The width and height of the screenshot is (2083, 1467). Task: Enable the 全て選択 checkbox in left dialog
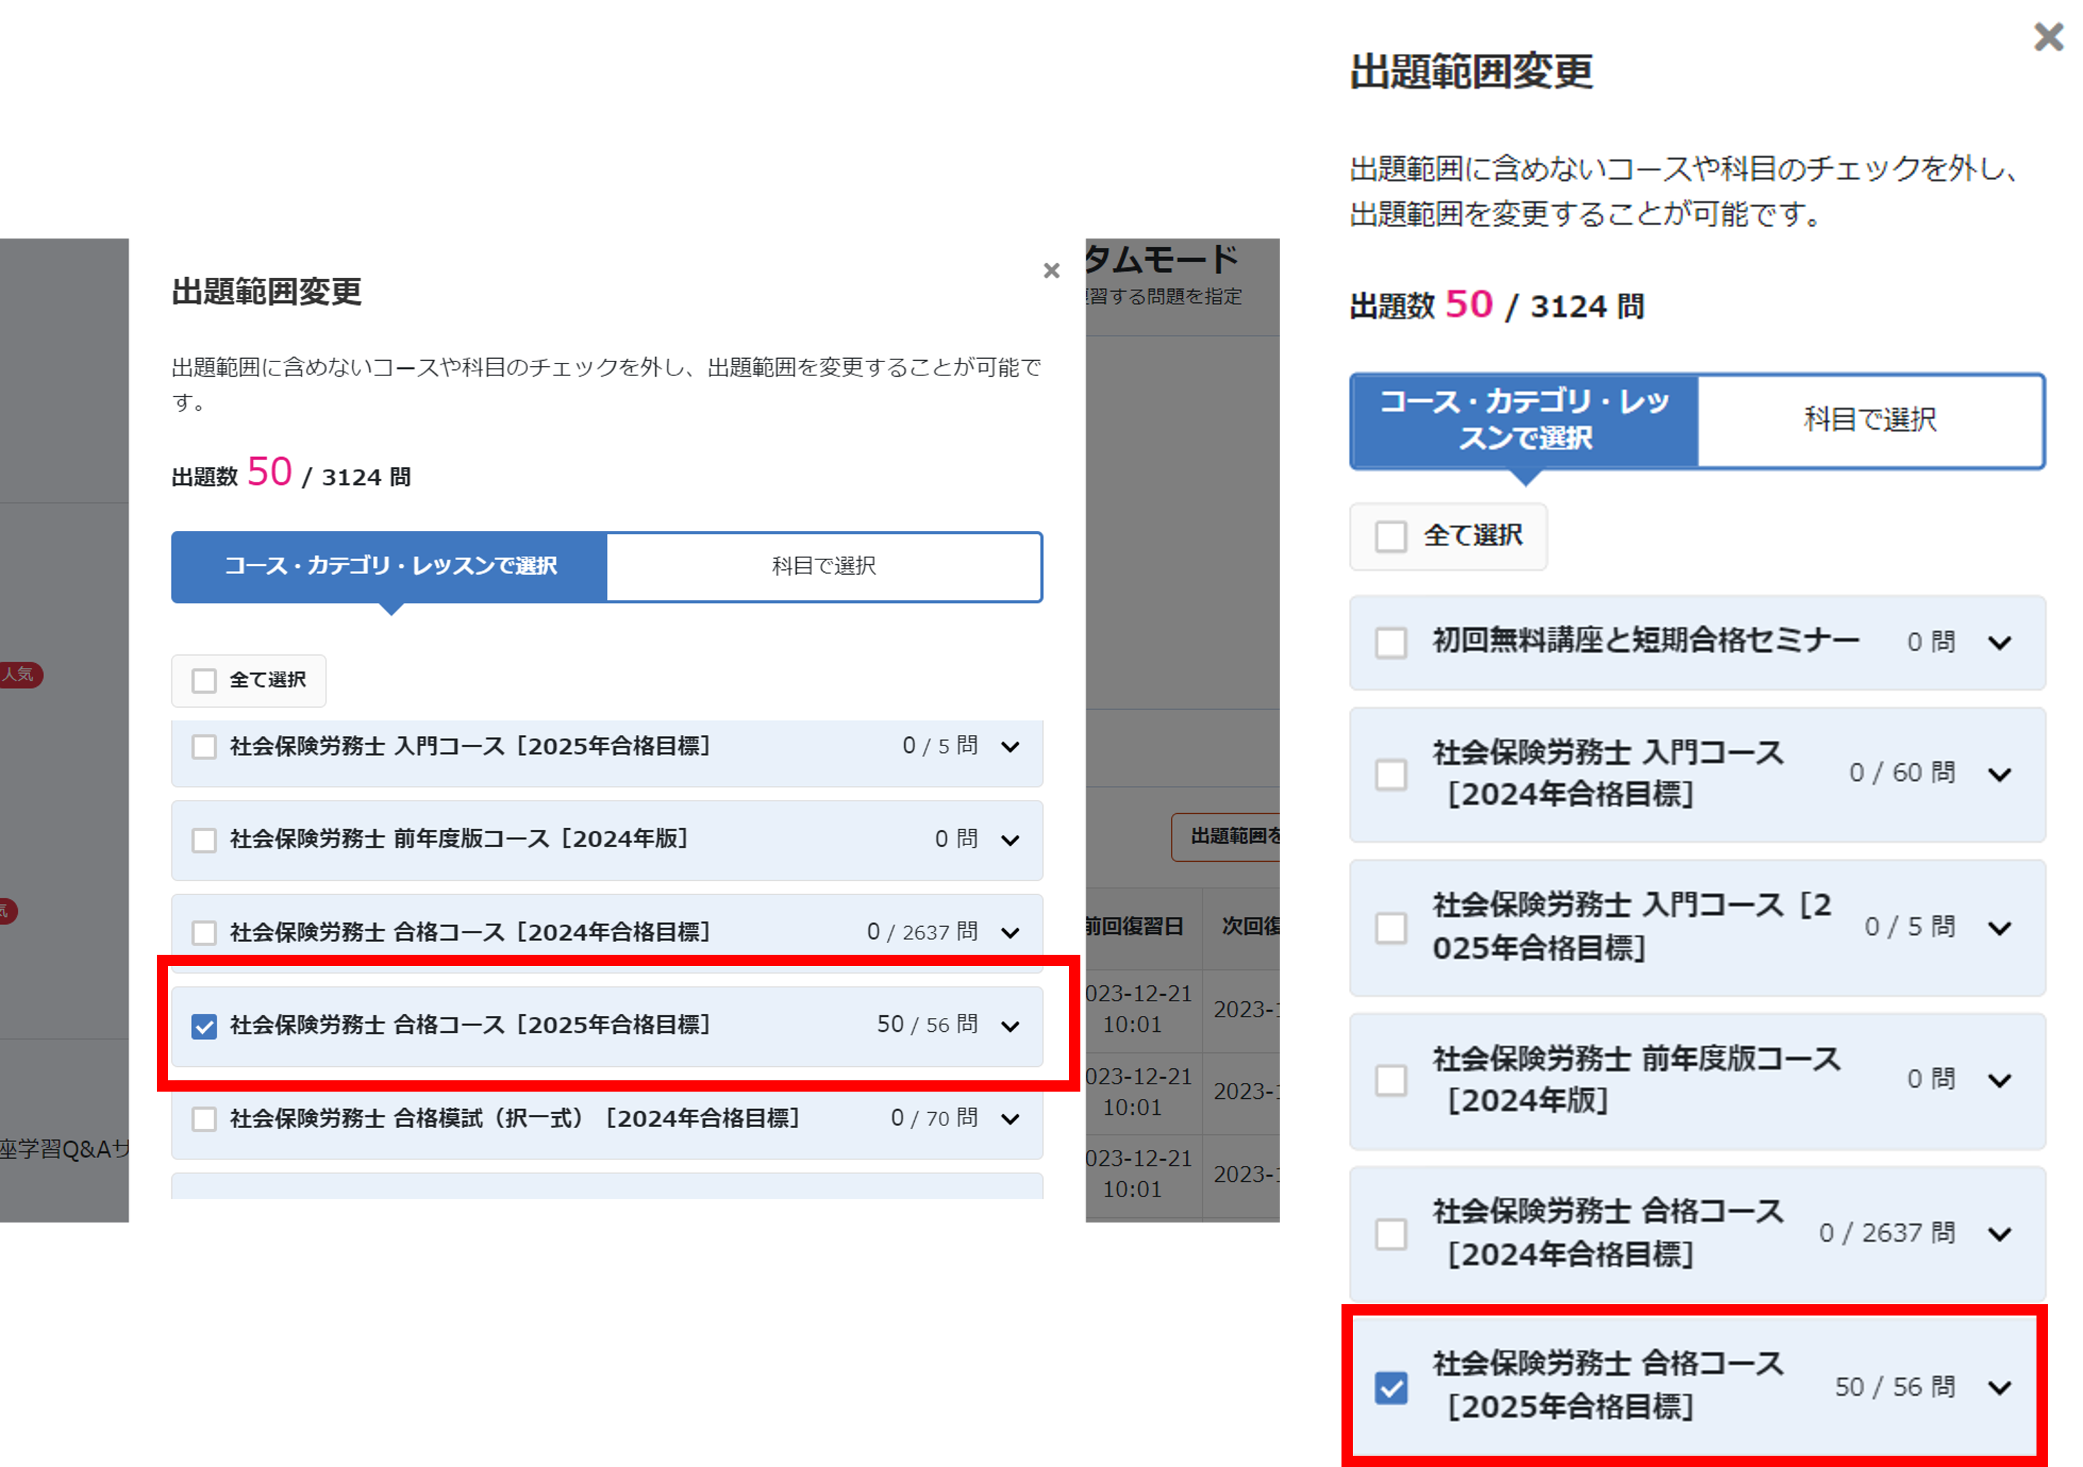[203, 680]
